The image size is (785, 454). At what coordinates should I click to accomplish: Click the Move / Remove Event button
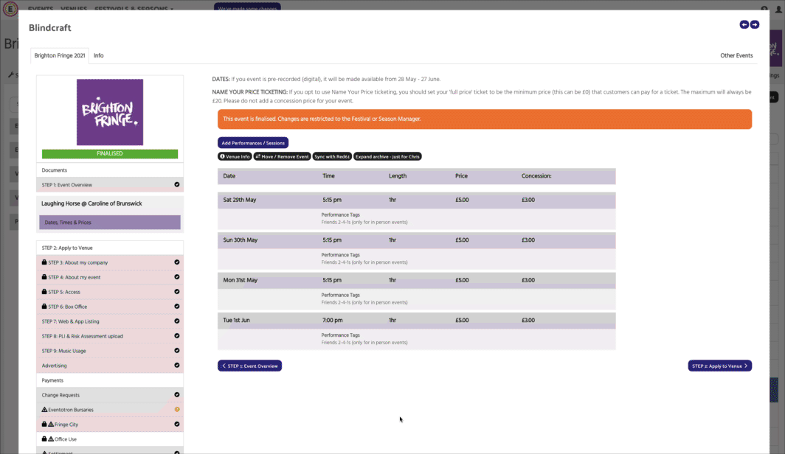click(283, 156)
